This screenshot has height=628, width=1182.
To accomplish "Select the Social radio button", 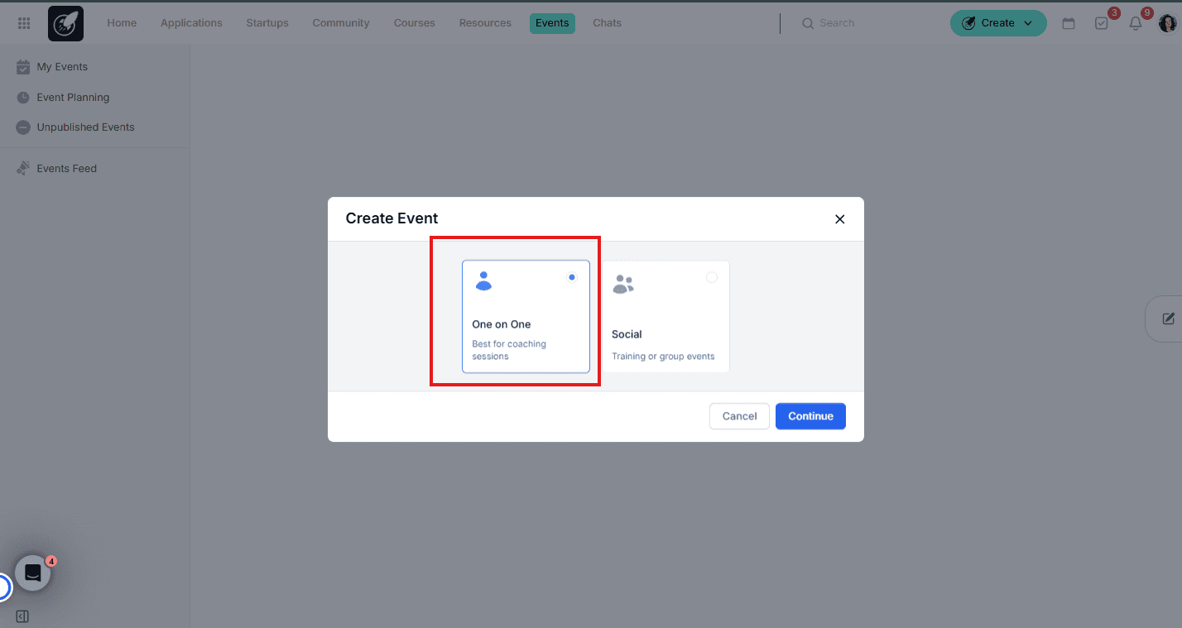I will click(711, 278).
